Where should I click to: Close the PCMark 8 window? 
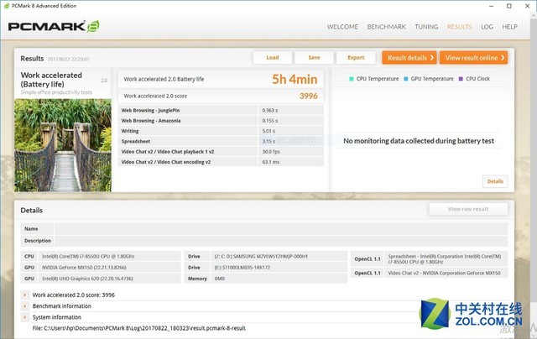point(528,6)
